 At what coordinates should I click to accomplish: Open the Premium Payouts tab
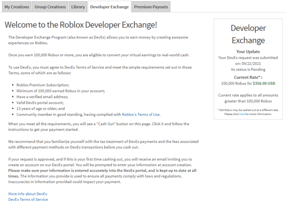pos(150,7)
